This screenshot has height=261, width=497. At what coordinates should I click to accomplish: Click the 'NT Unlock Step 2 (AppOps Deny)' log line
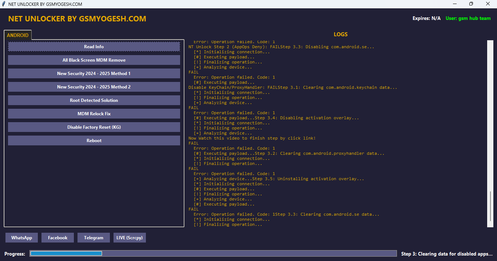[x=281, y=47]
